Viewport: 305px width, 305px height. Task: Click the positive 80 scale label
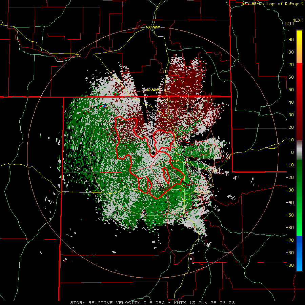click(291, 52)
